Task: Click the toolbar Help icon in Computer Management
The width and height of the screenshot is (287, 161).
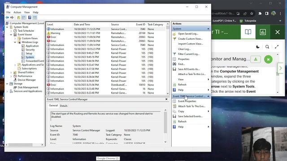Action: click(30, 17)
